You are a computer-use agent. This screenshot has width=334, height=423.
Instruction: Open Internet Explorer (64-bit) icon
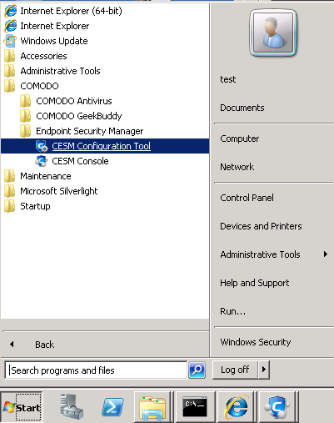[11, 11]
